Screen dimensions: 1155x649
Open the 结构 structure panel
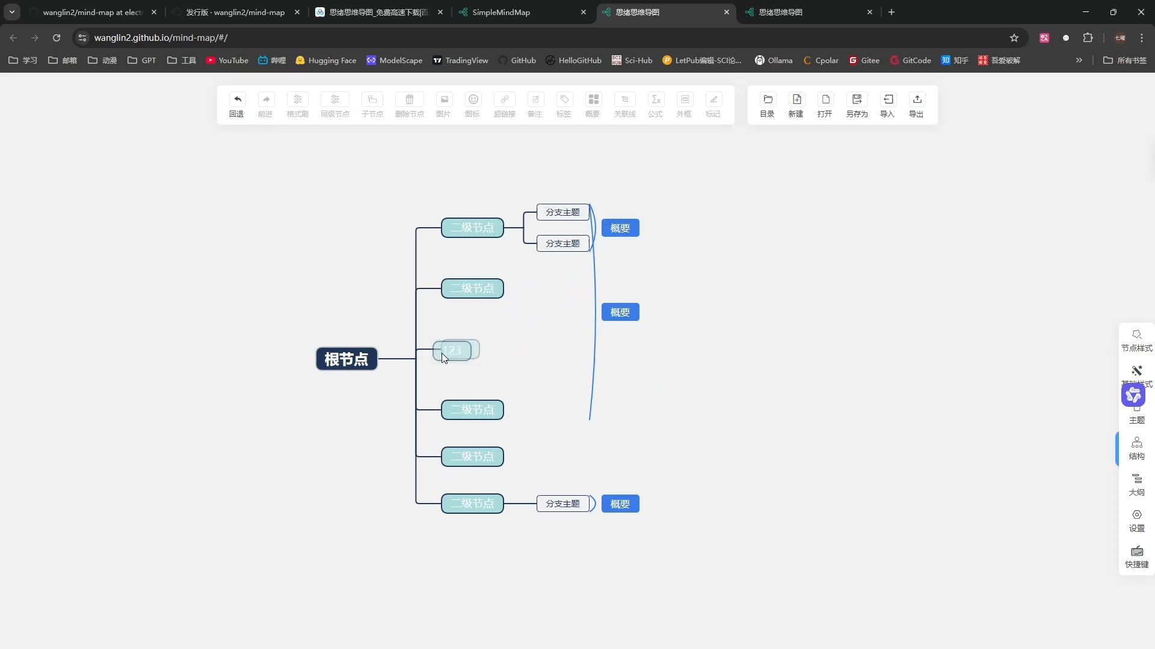pos(1136,449)
